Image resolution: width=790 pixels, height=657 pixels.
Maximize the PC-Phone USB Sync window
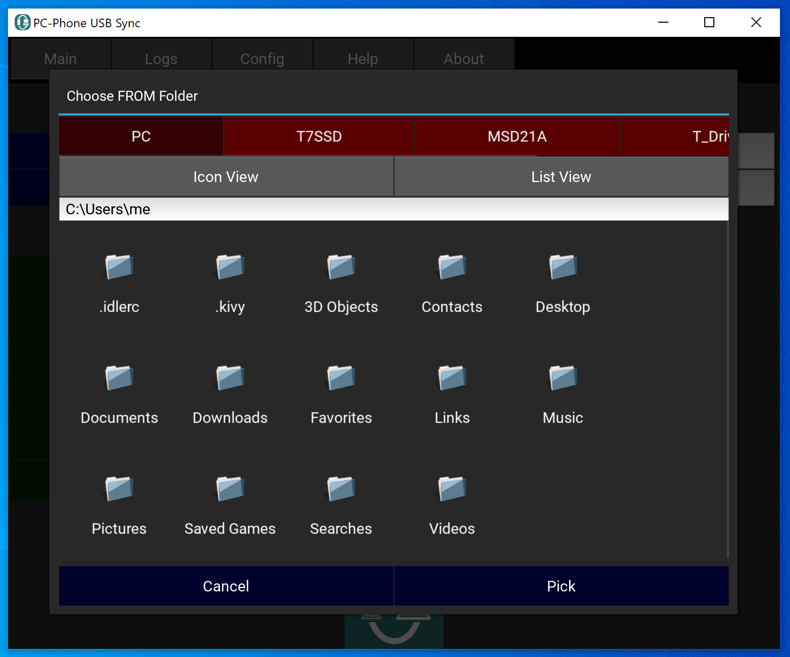[709, 22]
